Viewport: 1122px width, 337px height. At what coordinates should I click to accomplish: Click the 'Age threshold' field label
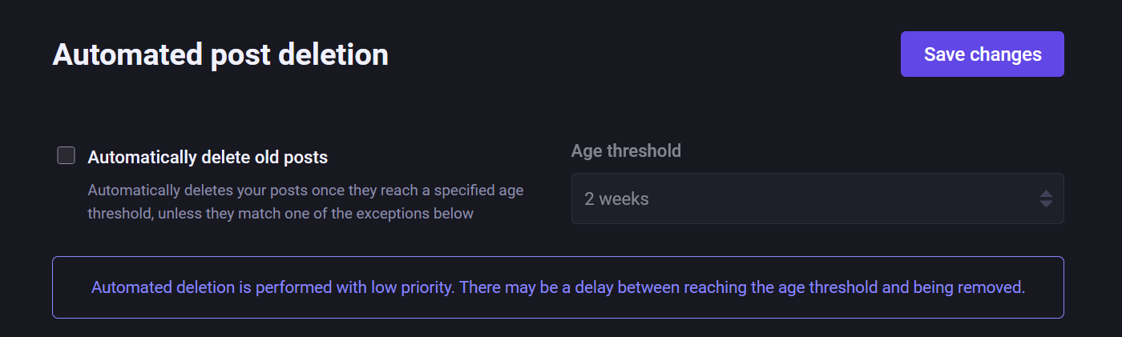tap(626, 150)
